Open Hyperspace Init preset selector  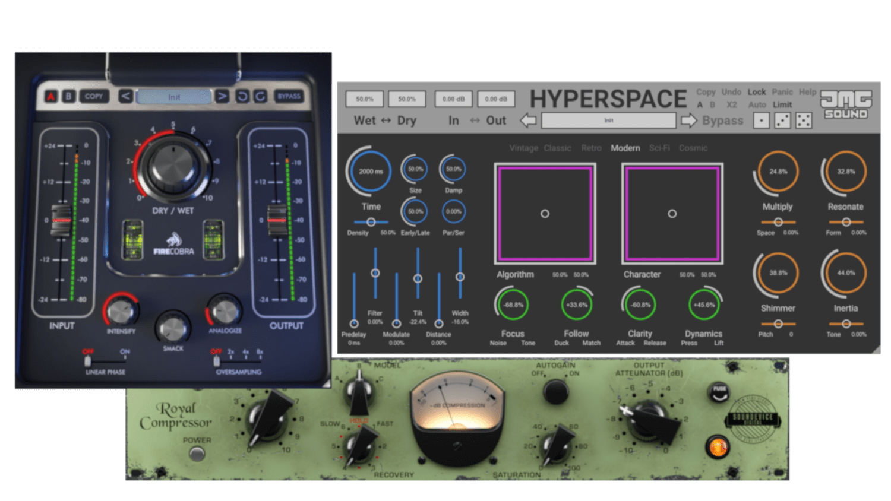pos(609,121)
